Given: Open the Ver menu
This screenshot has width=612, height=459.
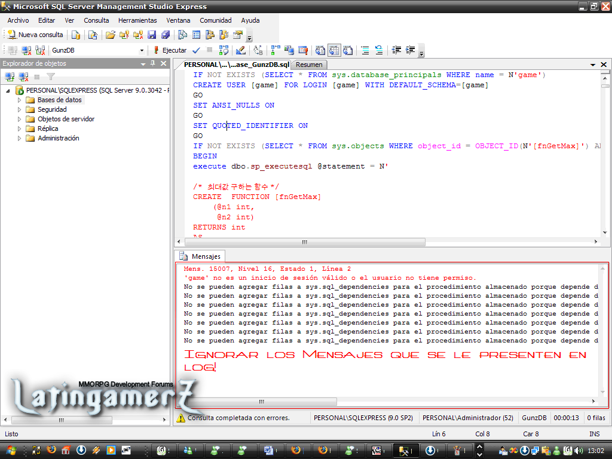Looking at the screenshot, I should (x=69, y=20).
